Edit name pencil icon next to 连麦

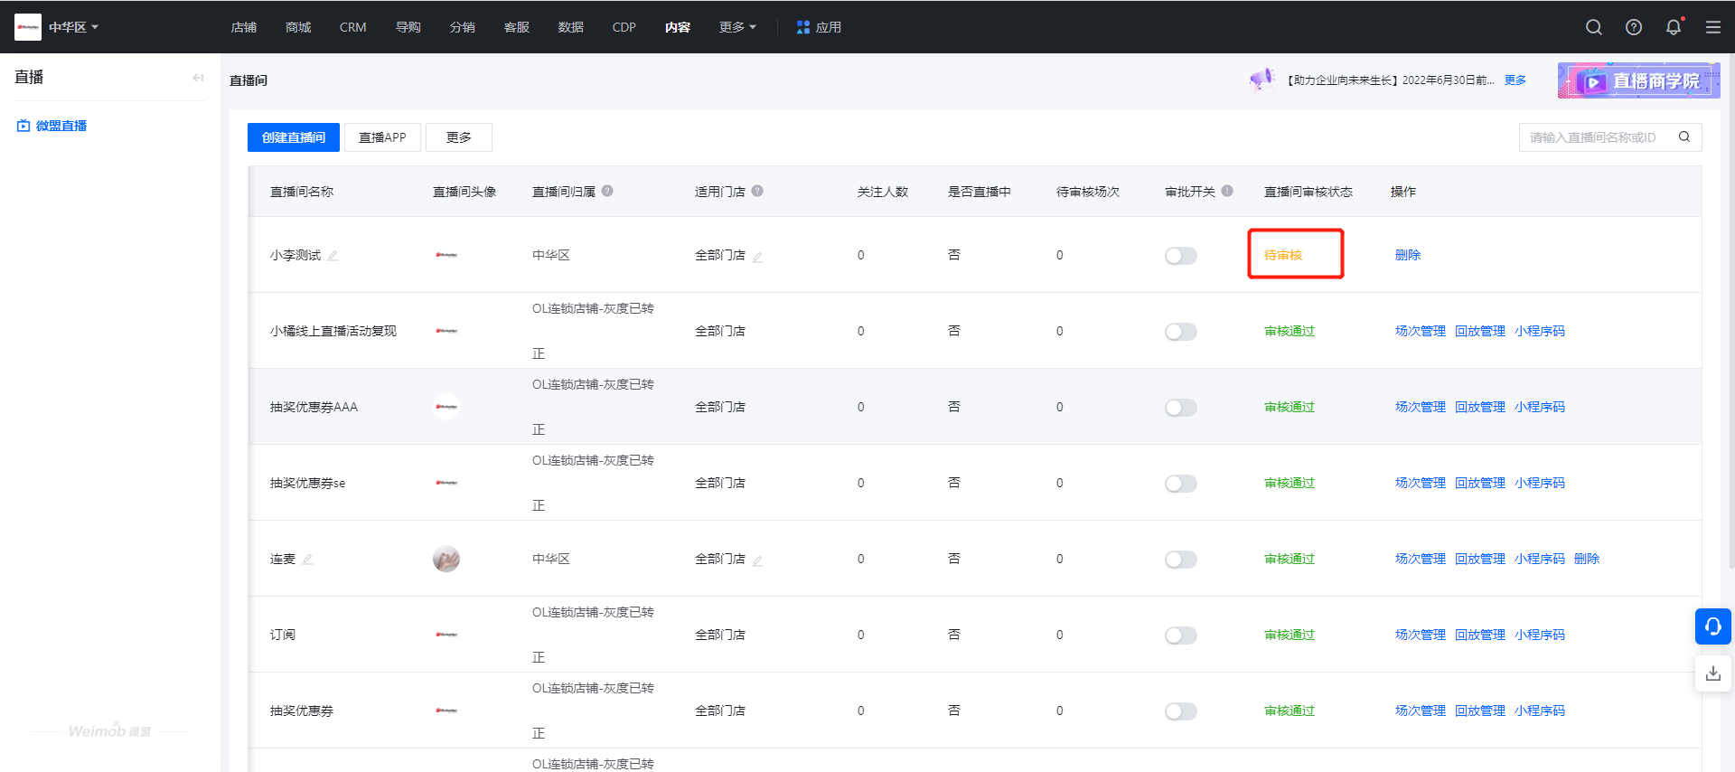(307, 560)
